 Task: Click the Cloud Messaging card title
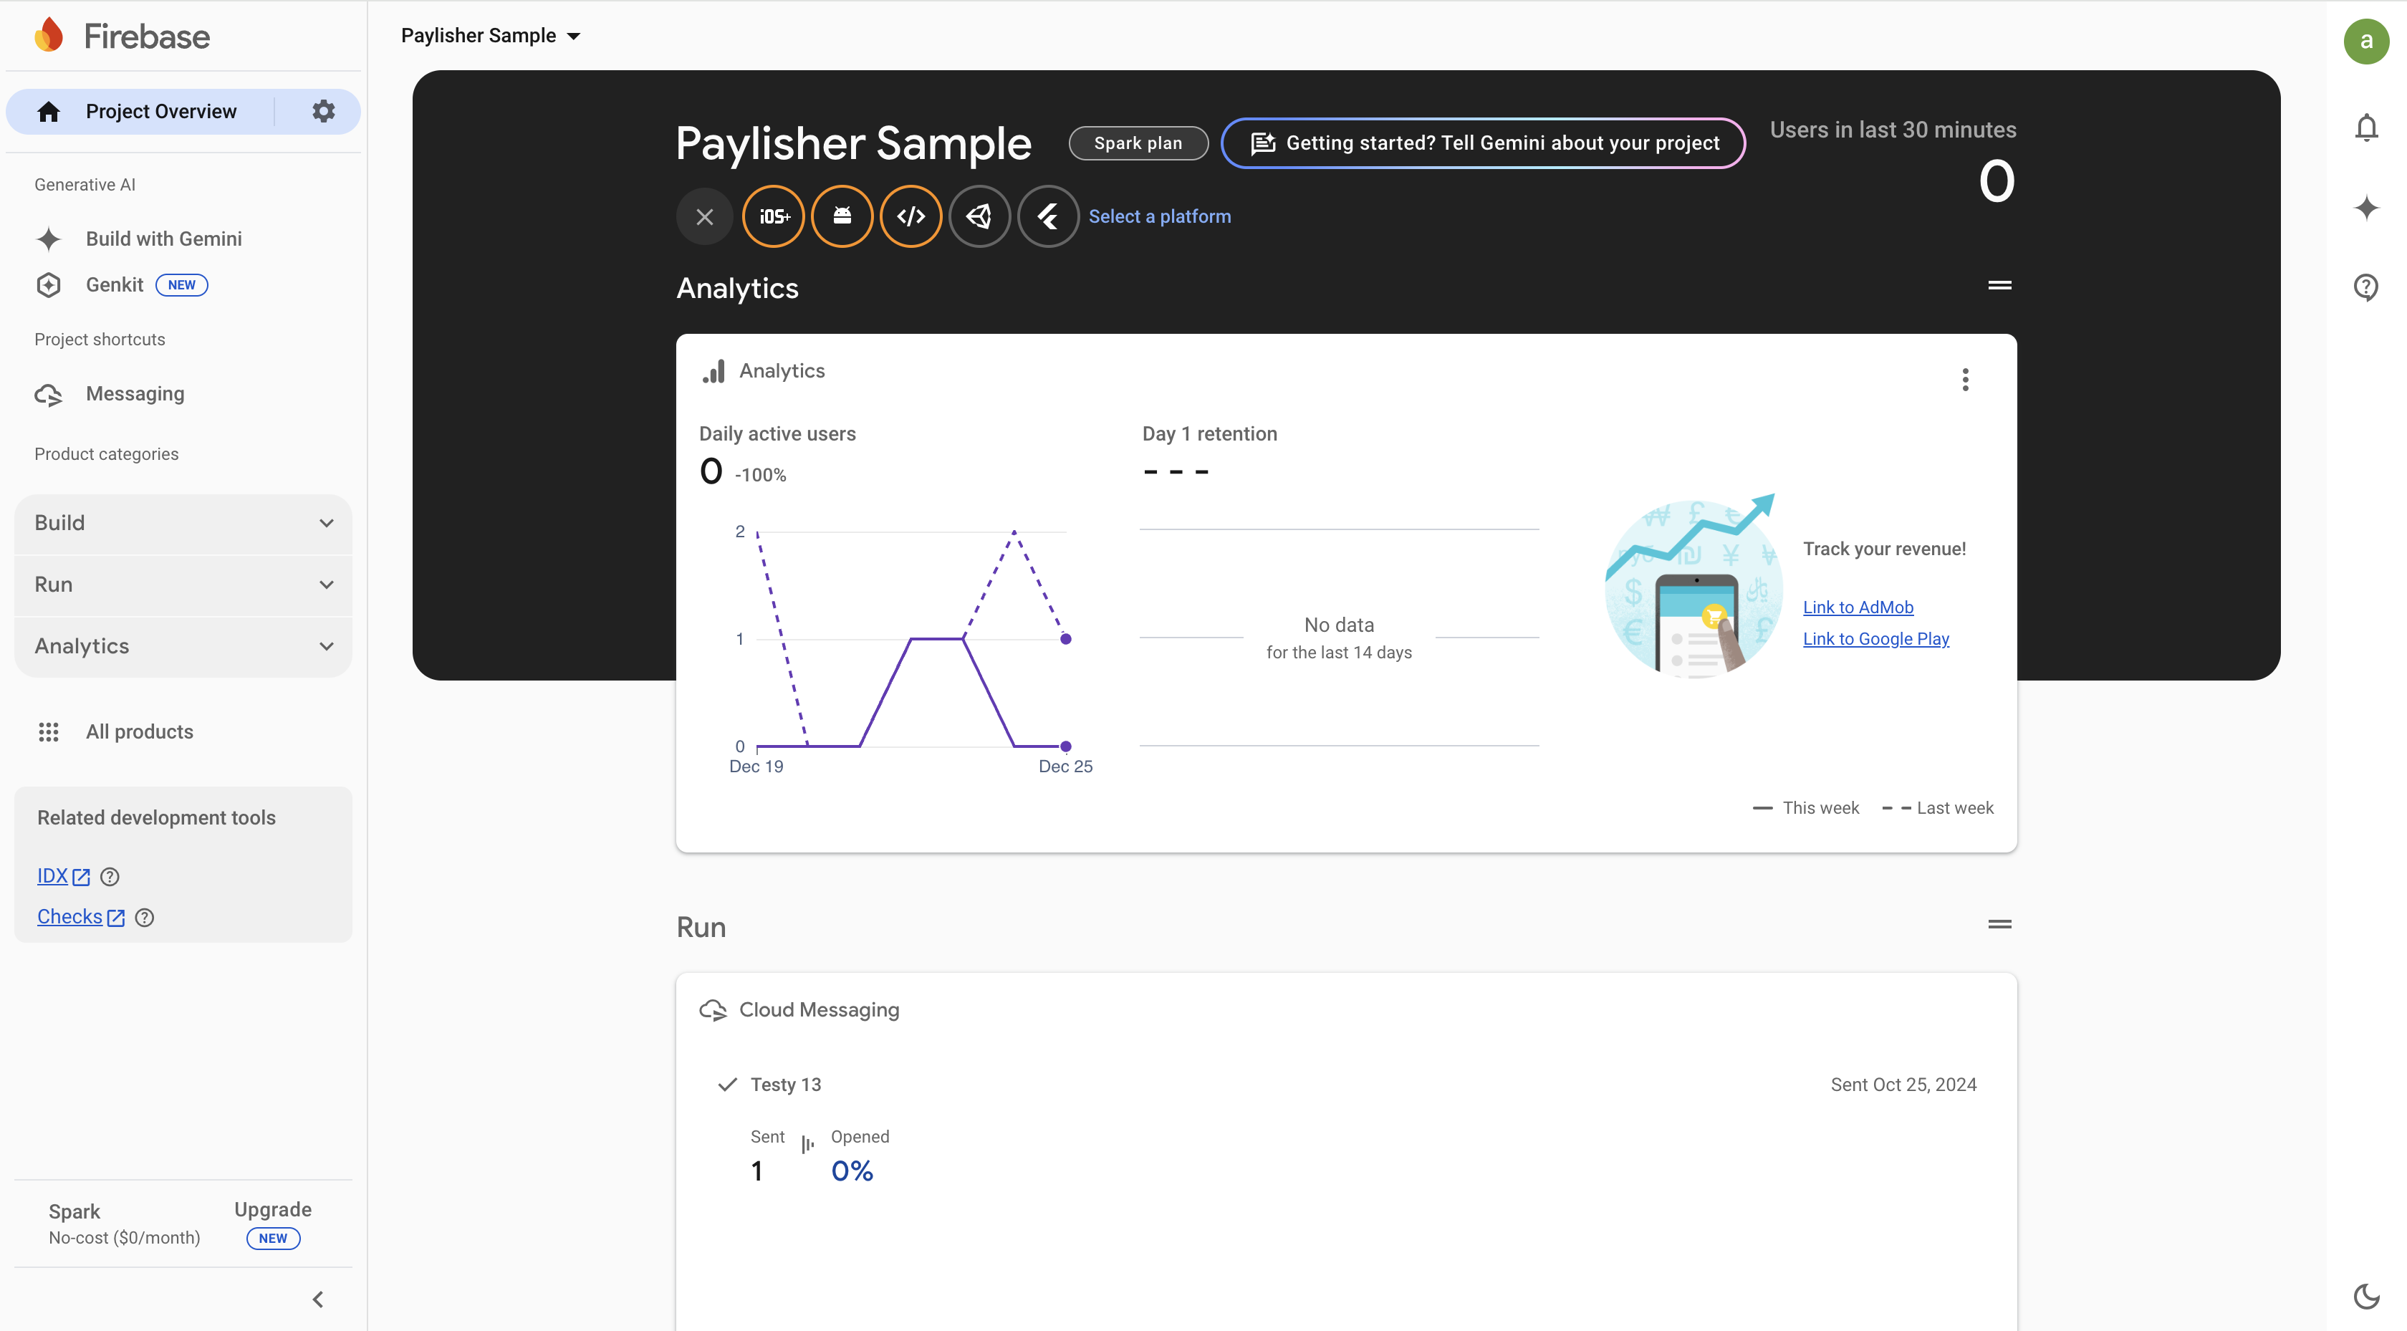819,1010
